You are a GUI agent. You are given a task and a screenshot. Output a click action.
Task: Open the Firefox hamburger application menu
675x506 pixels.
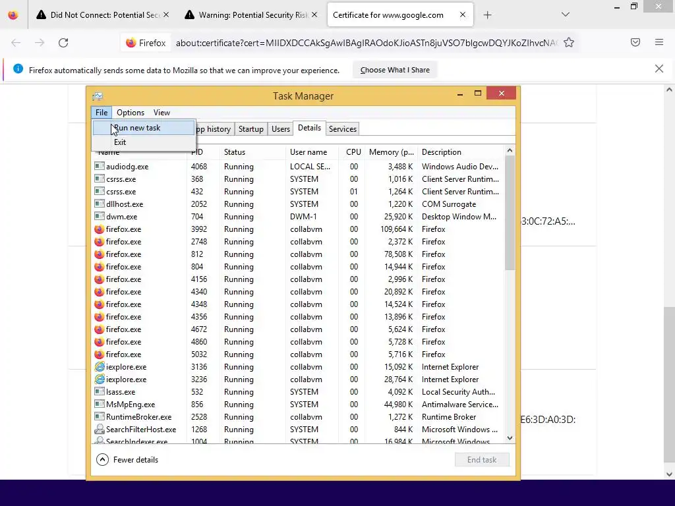(659, 42)
